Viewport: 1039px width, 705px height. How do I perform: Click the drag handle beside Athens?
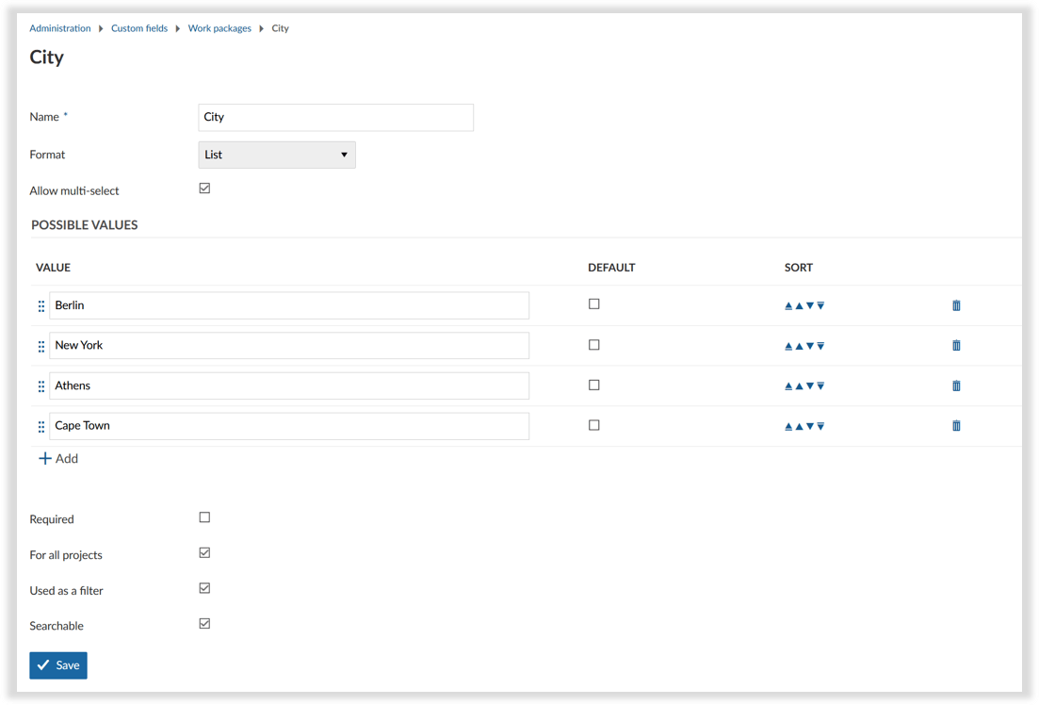click(x=41, y=386)
